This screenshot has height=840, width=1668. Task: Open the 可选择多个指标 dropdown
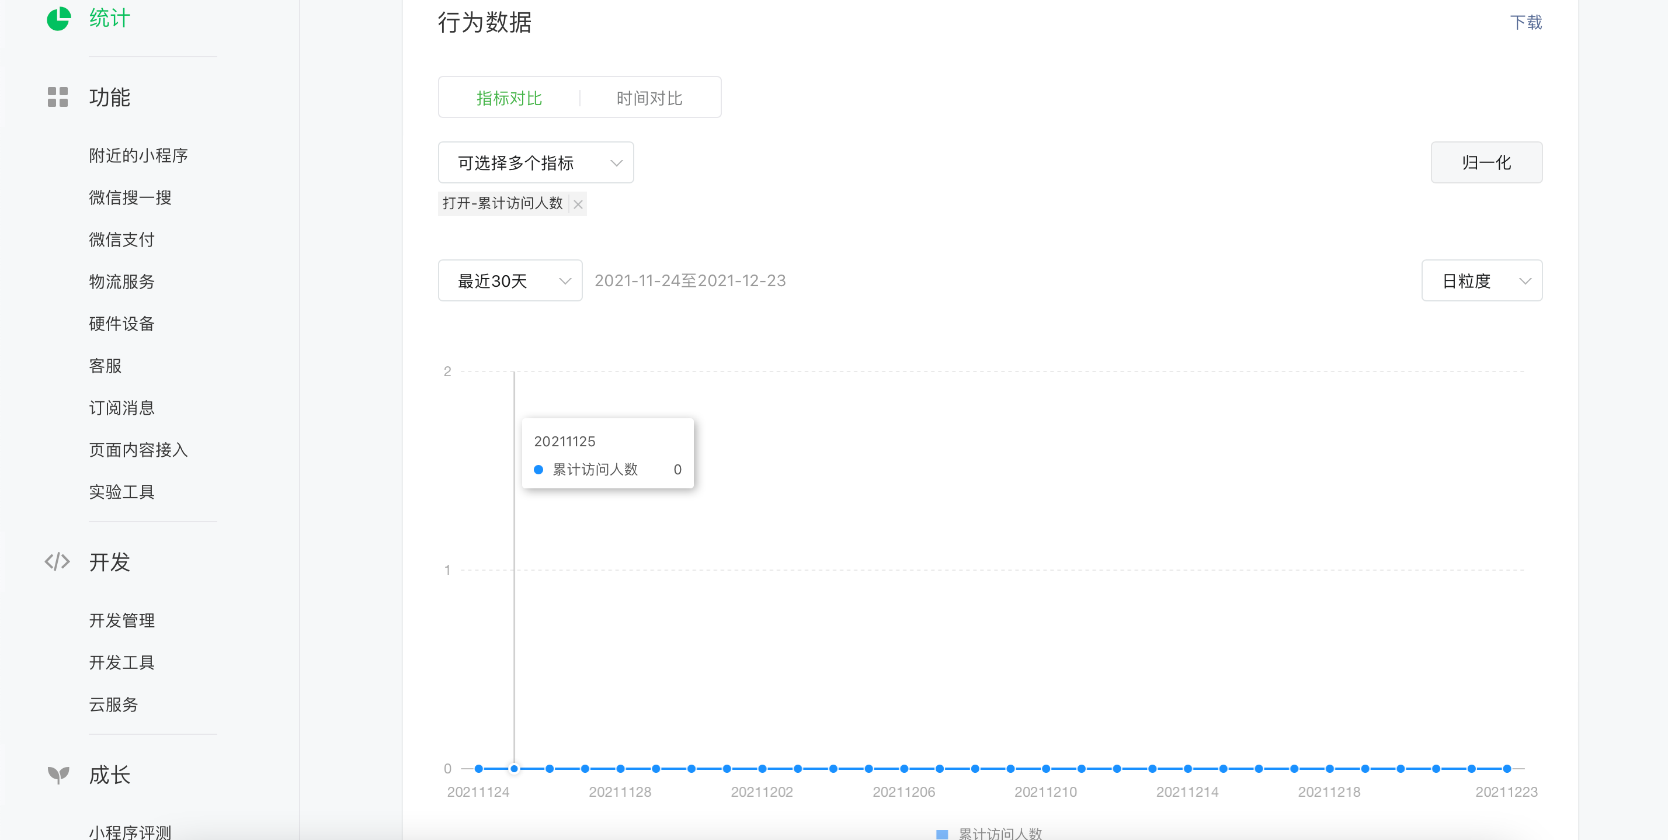click(x=536, y=162)
